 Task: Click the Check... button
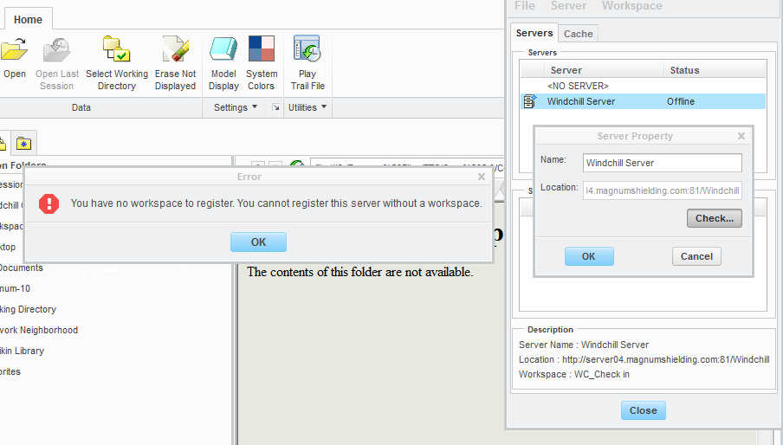pyautogui.click(x=714, y=218)
